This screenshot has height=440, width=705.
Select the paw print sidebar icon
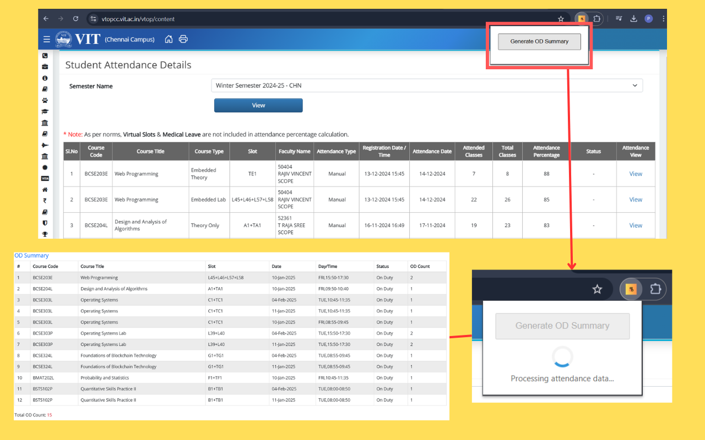45,101
